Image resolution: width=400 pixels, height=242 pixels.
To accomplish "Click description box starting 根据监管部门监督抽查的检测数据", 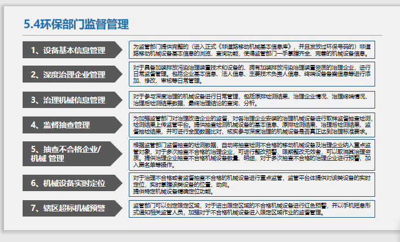I will pyautogui.click(x=252, y=155).
